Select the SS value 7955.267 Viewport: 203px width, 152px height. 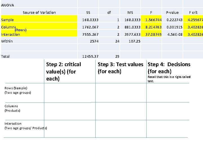(x=91, y=35)
